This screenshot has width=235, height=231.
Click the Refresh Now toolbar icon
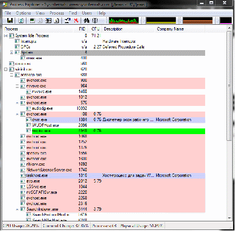tap(21, 20)
